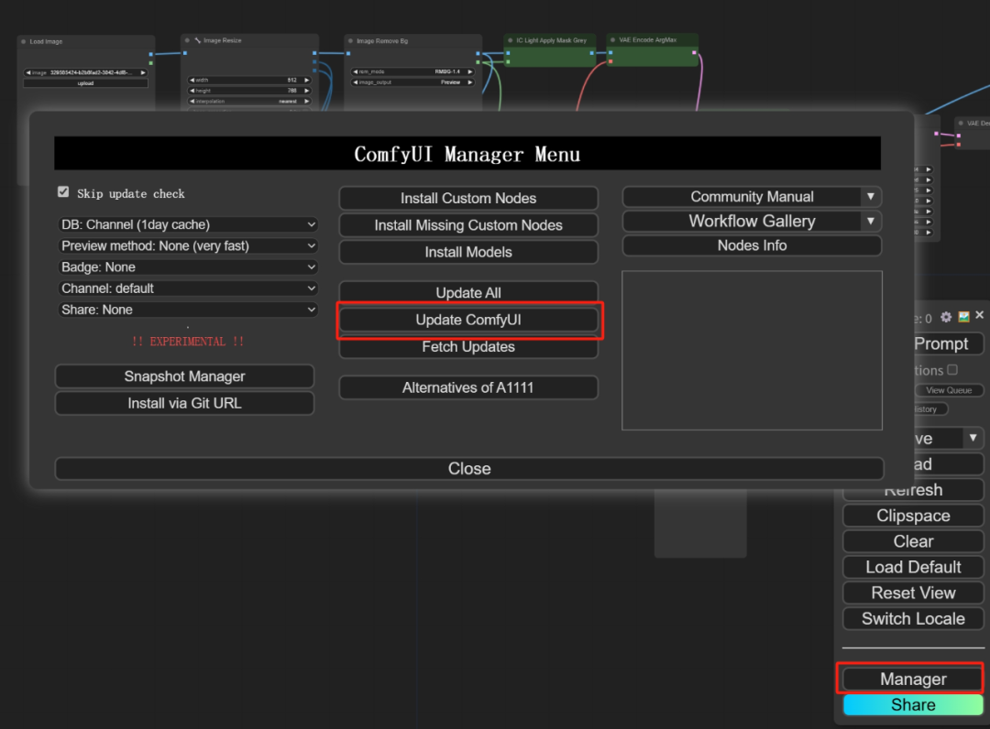This screenshot has width=990, height=729.
Task: Collapse the Image Remove Bg node via its dot
Action: click(x=350, y=41)
